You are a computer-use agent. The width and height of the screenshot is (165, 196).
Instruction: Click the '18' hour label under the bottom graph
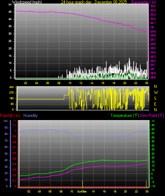tap(115, 191)
